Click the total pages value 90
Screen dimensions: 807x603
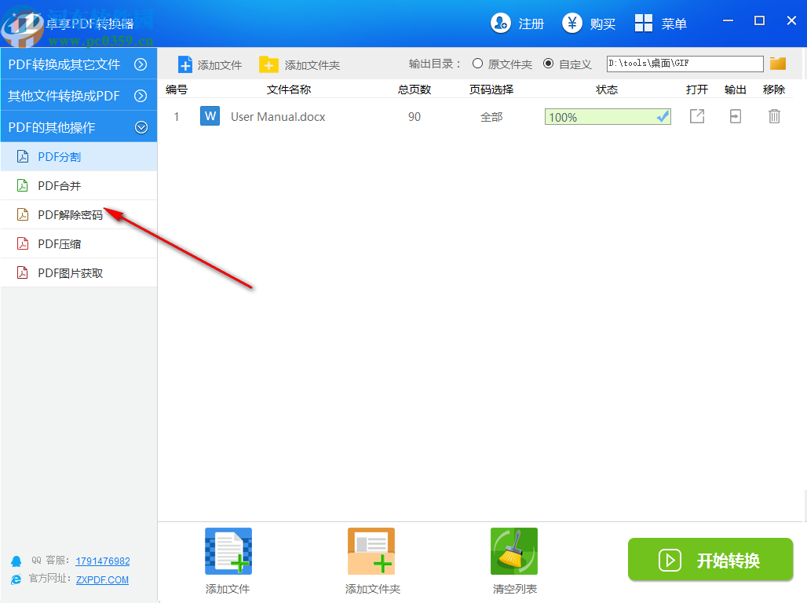coord(414,117)
